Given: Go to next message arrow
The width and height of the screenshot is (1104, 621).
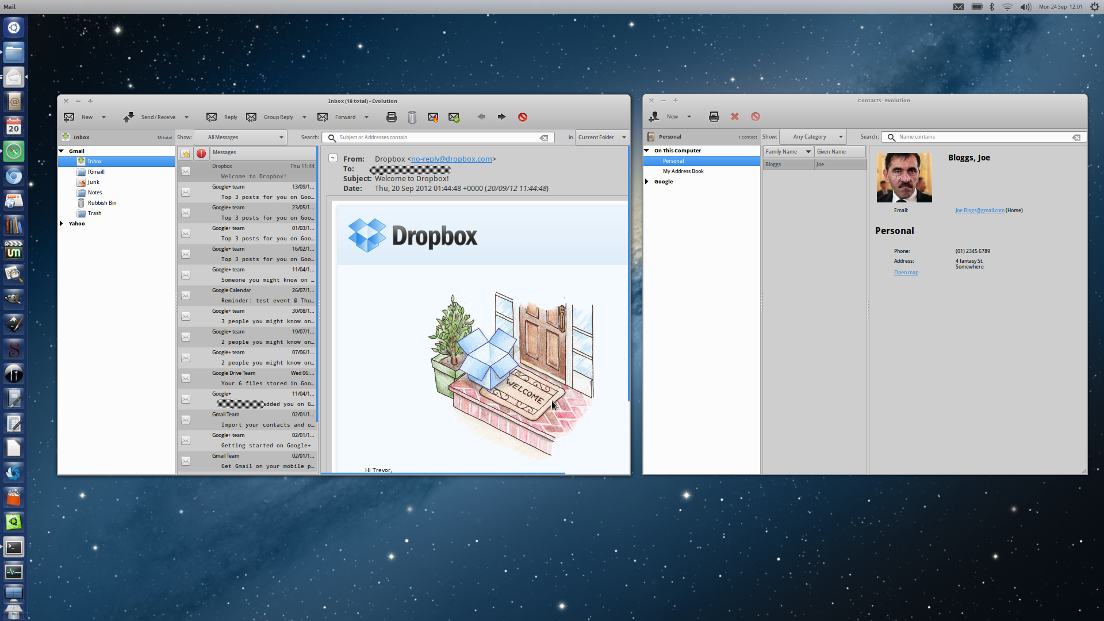Looking at the screenshot, I should coord(502,117).
